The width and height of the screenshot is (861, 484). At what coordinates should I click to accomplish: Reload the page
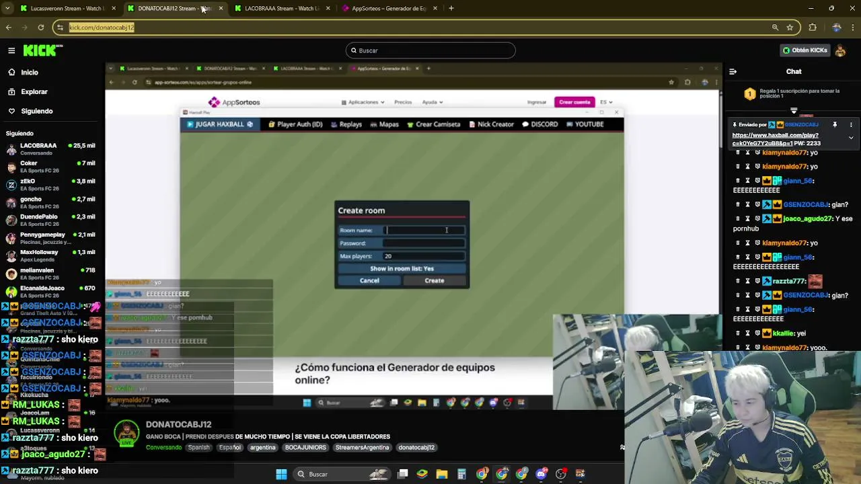pos(41,28)
